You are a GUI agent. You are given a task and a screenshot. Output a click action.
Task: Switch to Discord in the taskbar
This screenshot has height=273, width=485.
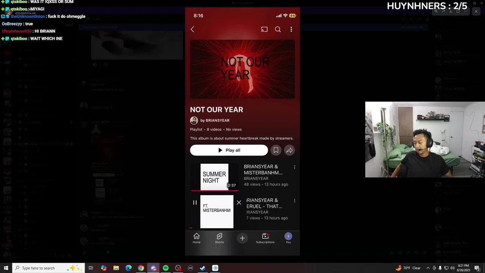pyautogui.click(x=153, y=268)
